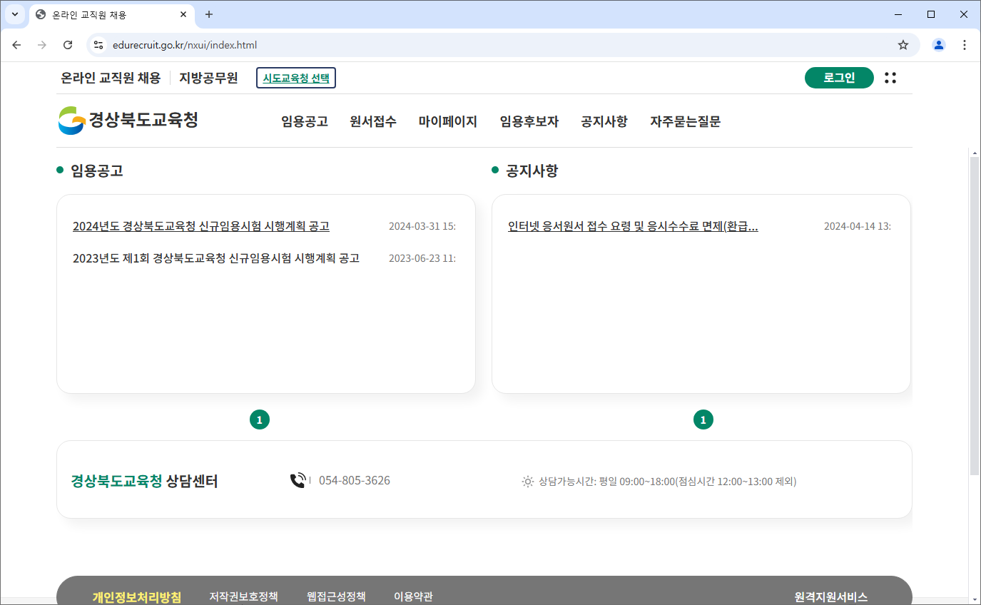This screenshot has width=981, height=605.
Task: Reload the page with the refresh icon
Action: (68, 45)
